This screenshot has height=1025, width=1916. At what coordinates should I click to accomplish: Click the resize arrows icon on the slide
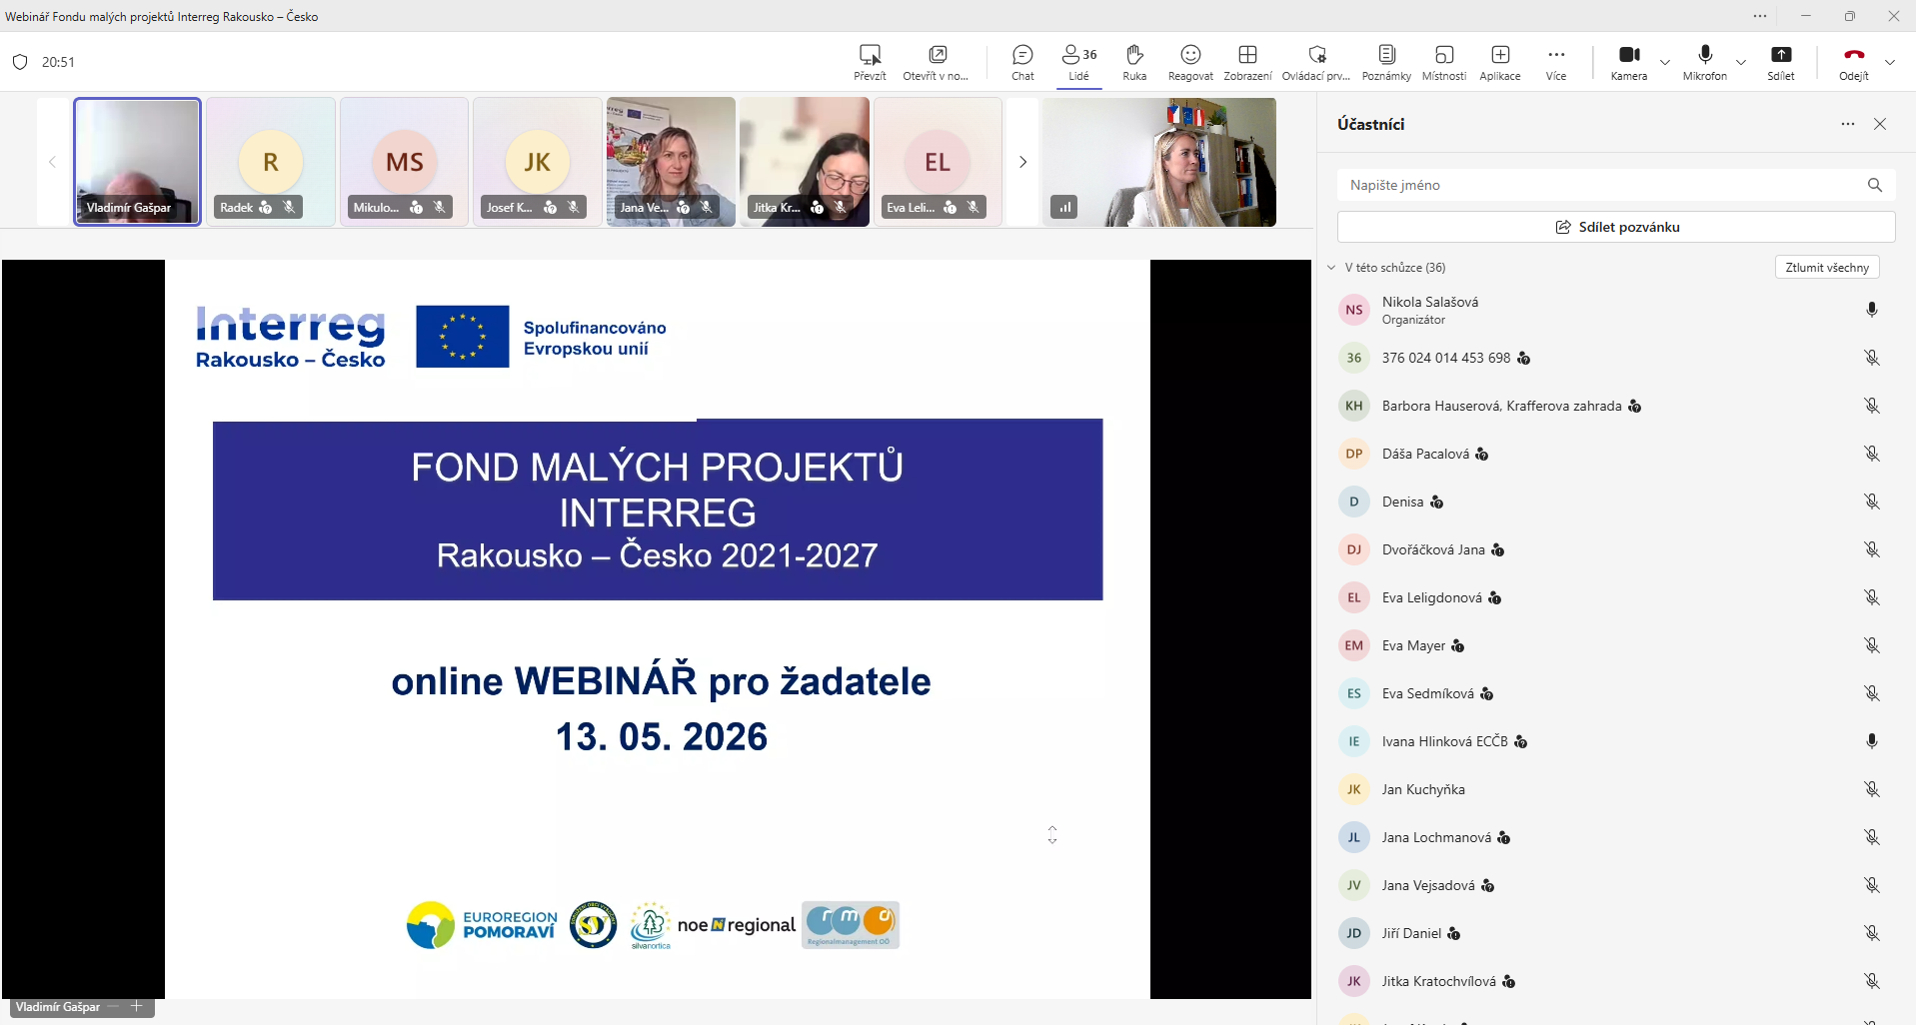(1052, 834)
